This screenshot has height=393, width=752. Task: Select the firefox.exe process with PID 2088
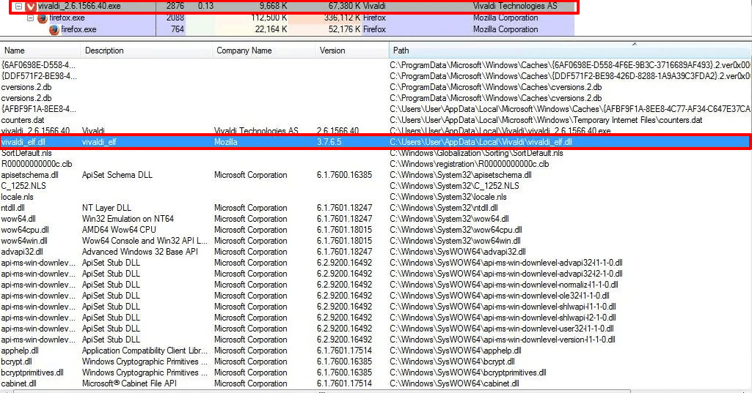pos(288,18)
